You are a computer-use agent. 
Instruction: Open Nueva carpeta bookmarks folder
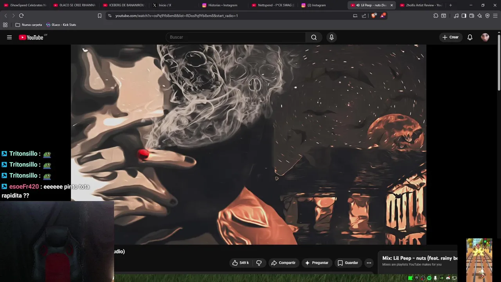[x=29, y=25]
